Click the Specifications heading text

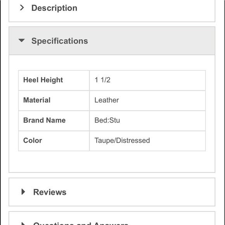coord(60,41)
